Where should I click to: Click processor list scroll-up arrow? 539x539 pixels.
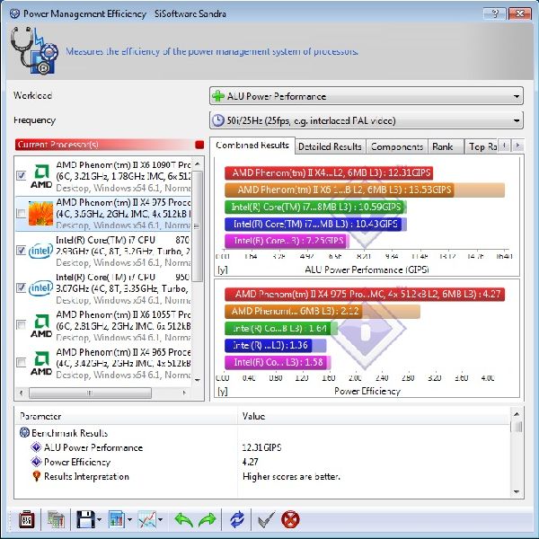[198, 164]
